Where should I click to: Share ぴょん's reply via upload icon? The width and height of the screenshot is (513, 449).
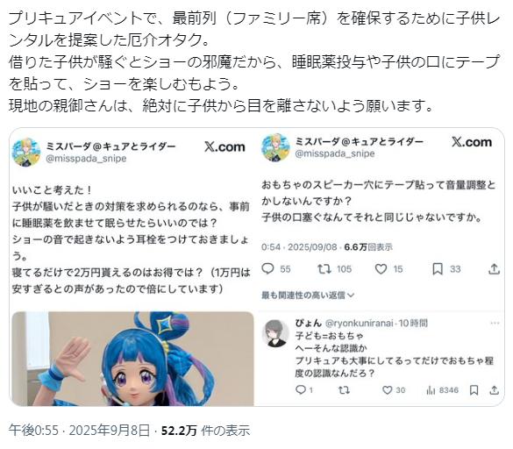[x=494, y=389]
